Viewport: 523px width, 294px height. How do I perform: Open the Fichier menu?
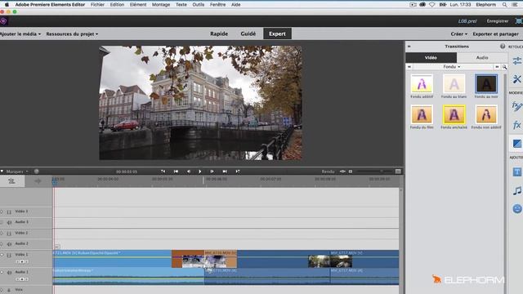click(97, 5)
